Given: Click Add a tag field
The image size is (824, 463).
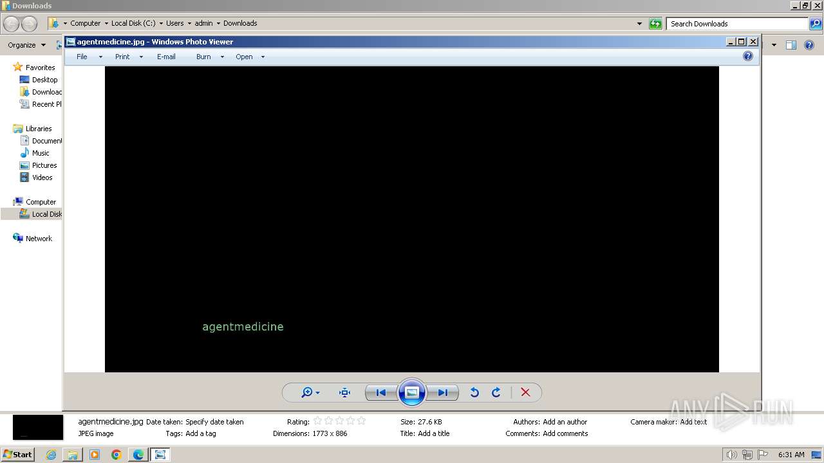Looking at the screenshot, I should coord(201,433).
